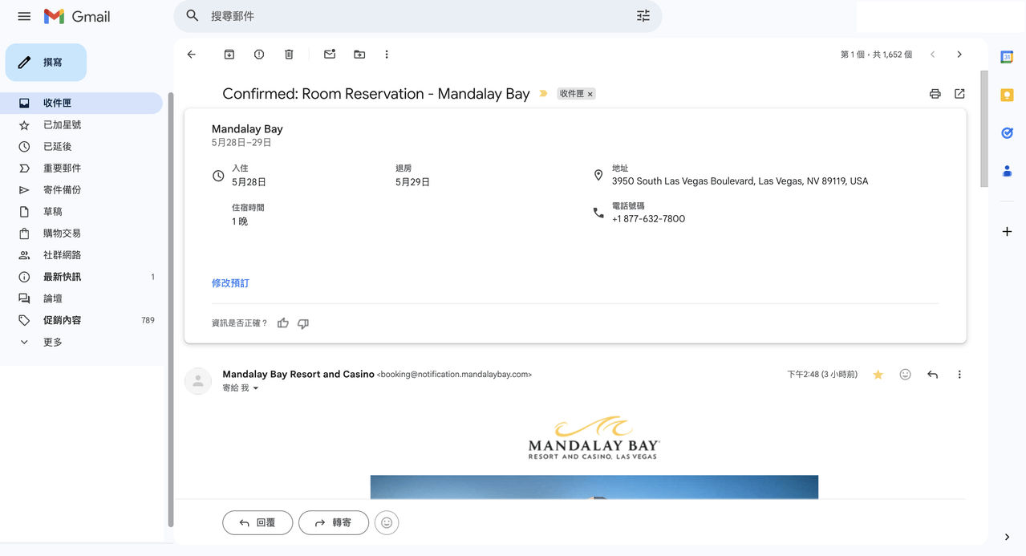This screenshot has width=1026, height=556.
Task: Open Google Keep side panel
Action: coord(1007,95)
